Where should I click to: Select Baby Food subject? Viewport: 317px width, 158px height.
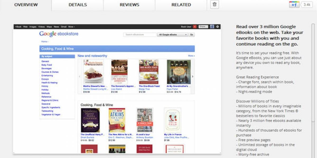46,65
